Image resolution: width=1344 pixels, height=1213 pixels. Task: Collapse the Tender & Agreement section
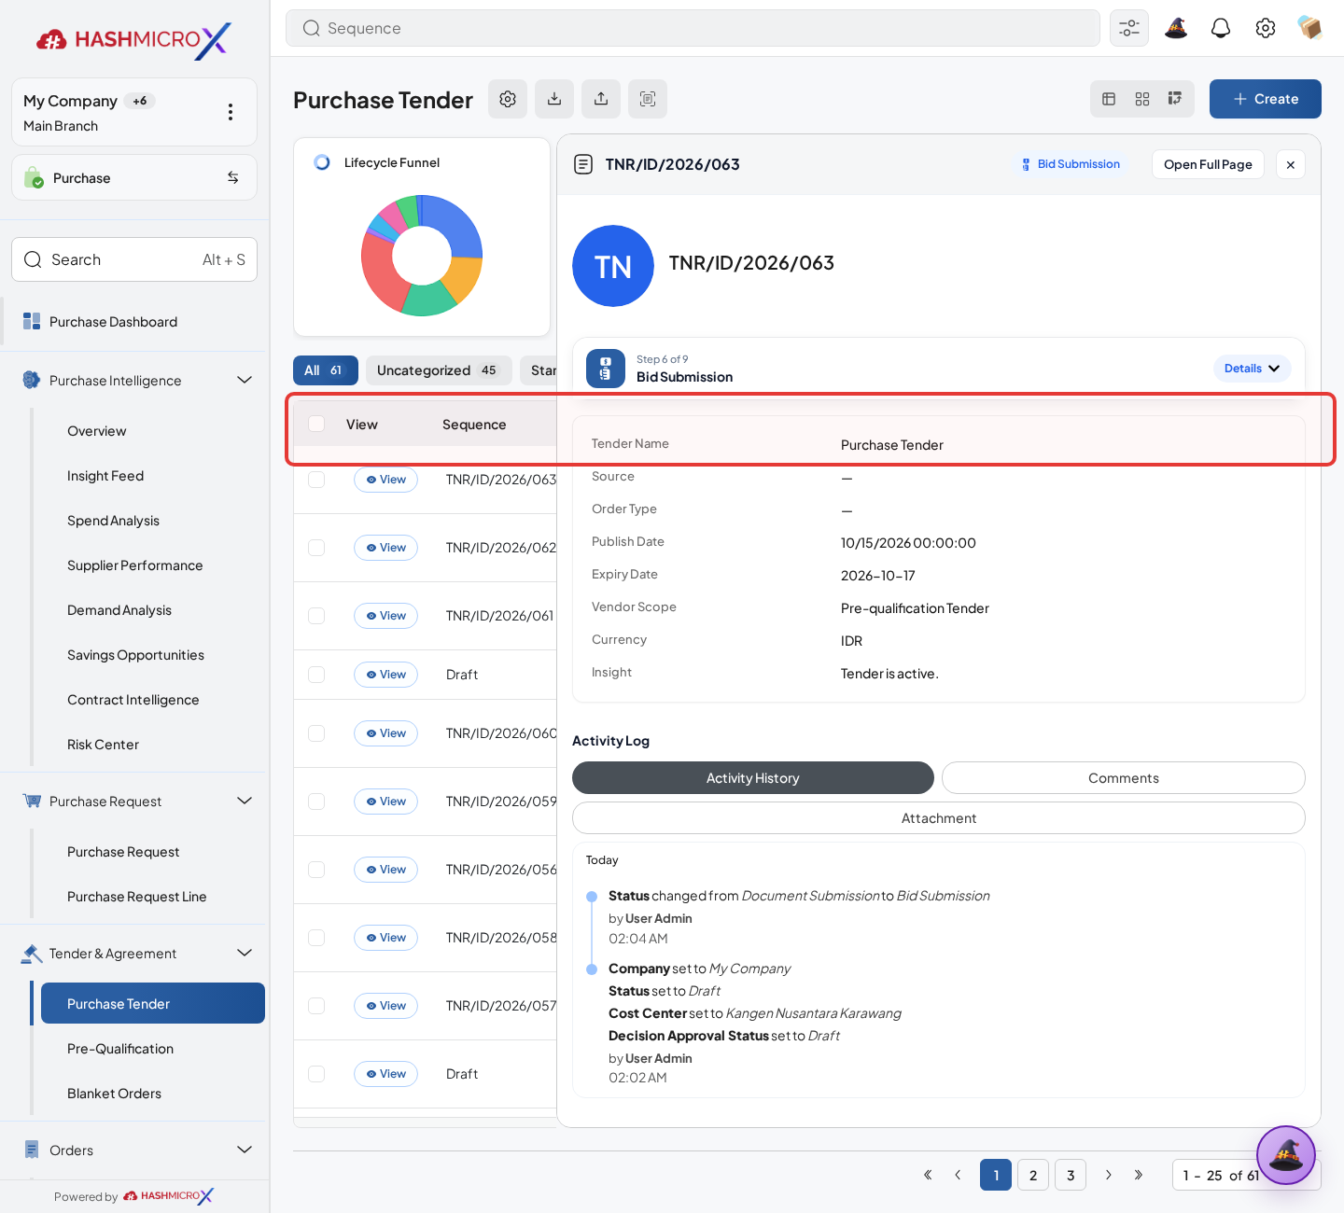(245, 953)
